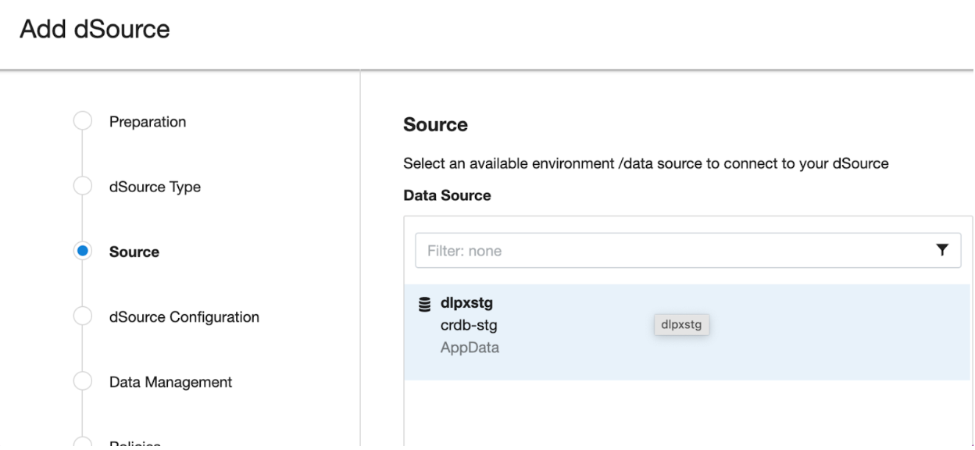Click the Preparation step circle marker

pyautogui.click(x=82, y=121)
